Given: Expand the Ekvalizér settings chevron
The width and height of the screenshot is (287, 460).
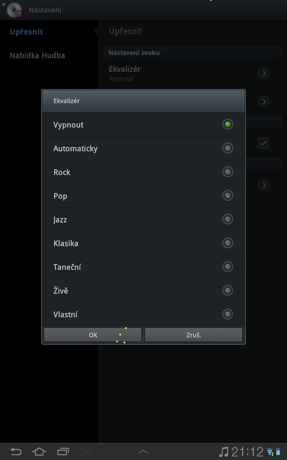Looking at the screenshot, I should click(264, 73).
